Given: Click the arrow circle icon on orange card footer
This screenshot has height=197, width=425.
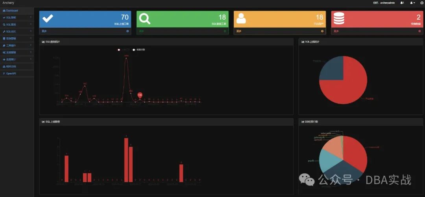Looking at the screenshot, I should (x=322, y=31).
